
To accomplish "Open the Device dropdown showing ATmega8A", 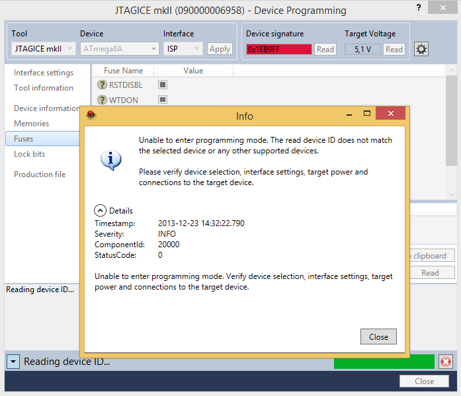I will [120, 49].
